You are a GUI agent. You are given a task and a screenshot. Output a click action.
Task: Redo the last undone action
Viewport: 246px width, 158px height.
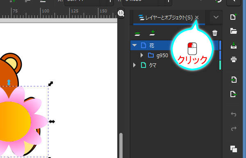pos(234,128)
